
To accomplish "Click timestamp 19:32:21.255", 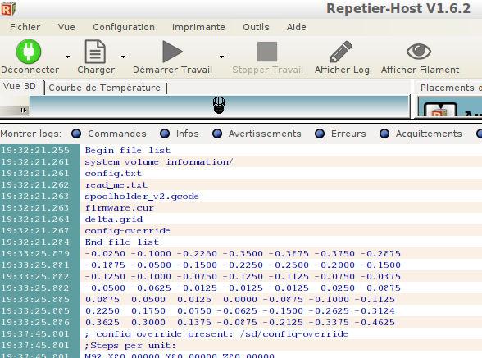I will point(35,150).
